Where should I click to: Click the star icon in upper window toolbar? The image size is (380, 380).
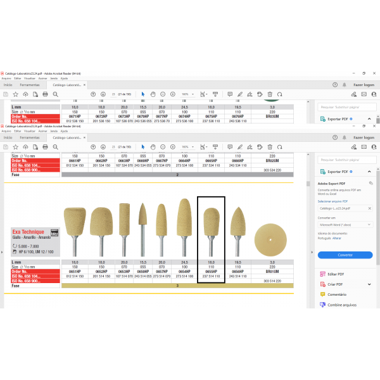click(16, 94)
